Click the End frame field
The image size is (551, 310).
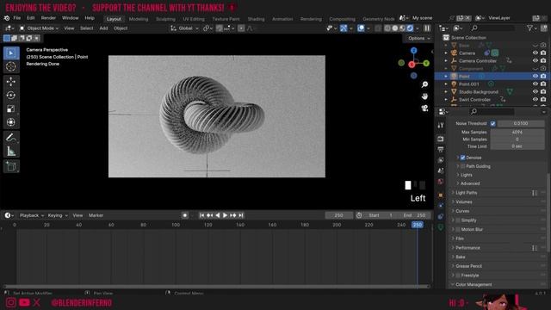pyautogui.click(x=414, y=215)
